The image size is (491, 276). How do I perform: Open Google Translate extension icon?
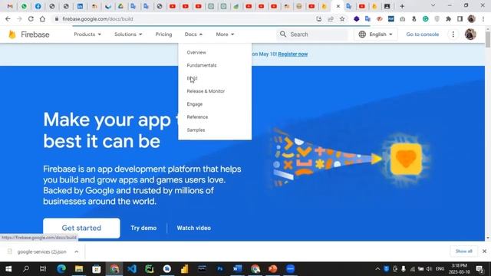pyautogui.click(x=368, y=19)
